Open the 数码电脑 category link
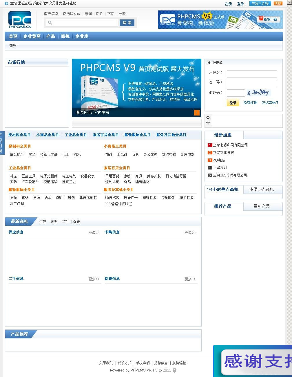 [x=169, y=154]
